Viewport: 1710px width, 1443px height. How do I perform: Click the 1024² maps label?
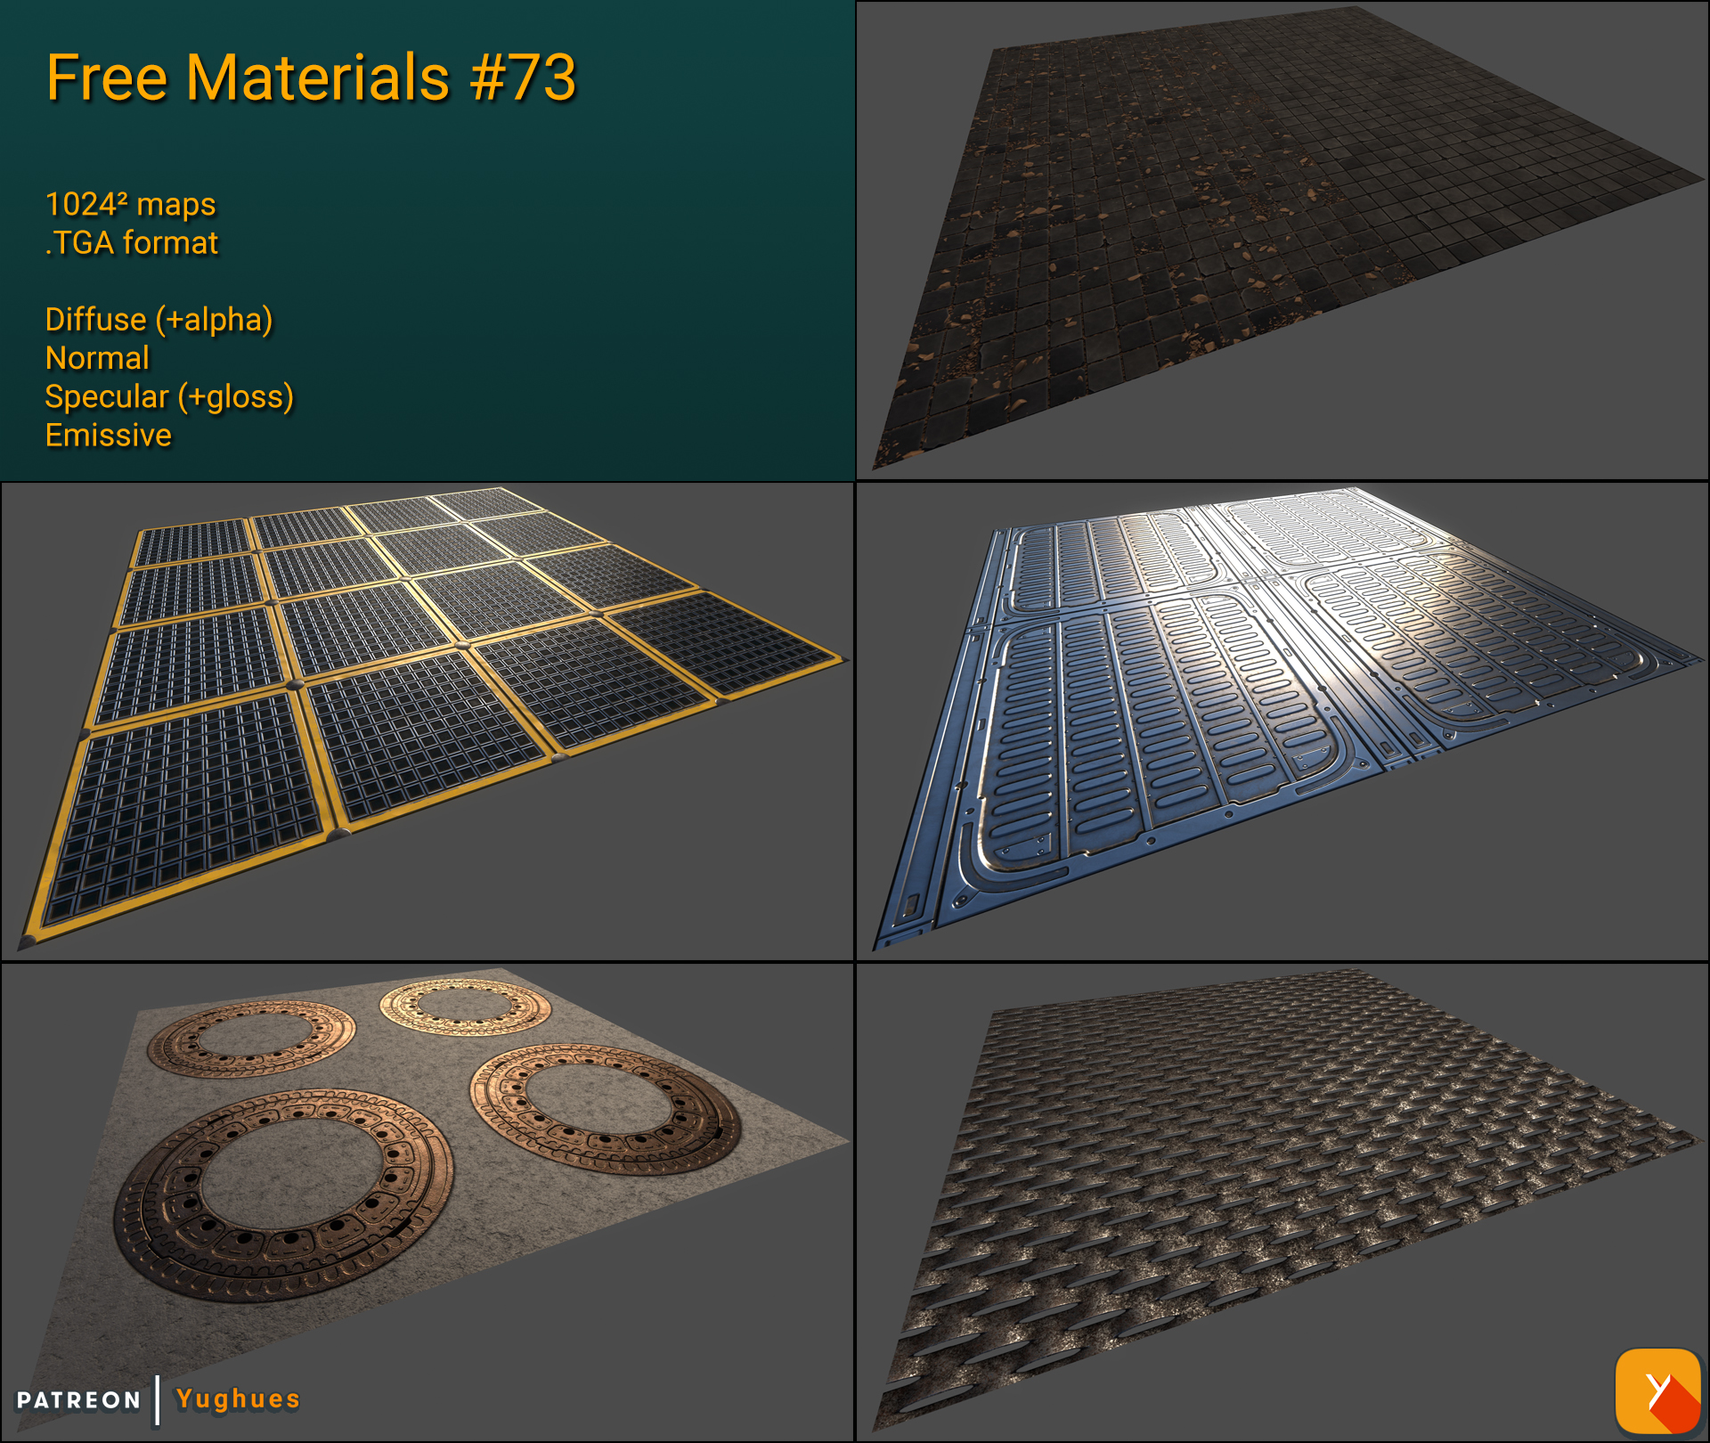pyautogui.click(x=130, y=205)
